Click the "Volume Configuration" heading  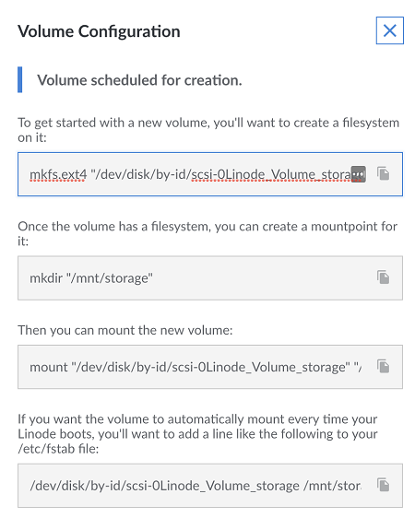99,31
